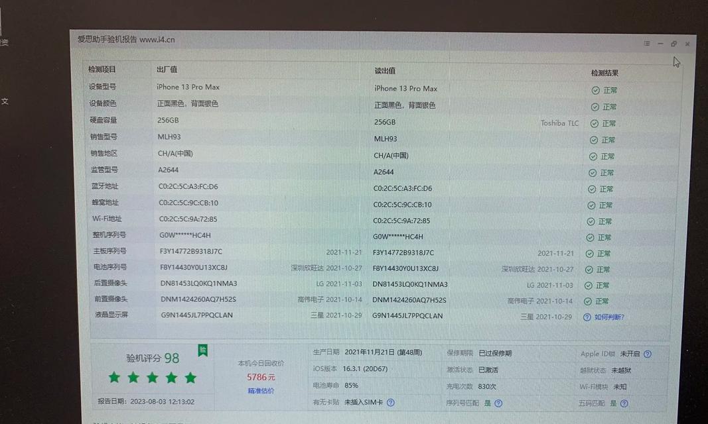This screenshot has width=708, height=424.
Task: Click check icon in 销售地区 result row
Action: [x=593, y=156]
